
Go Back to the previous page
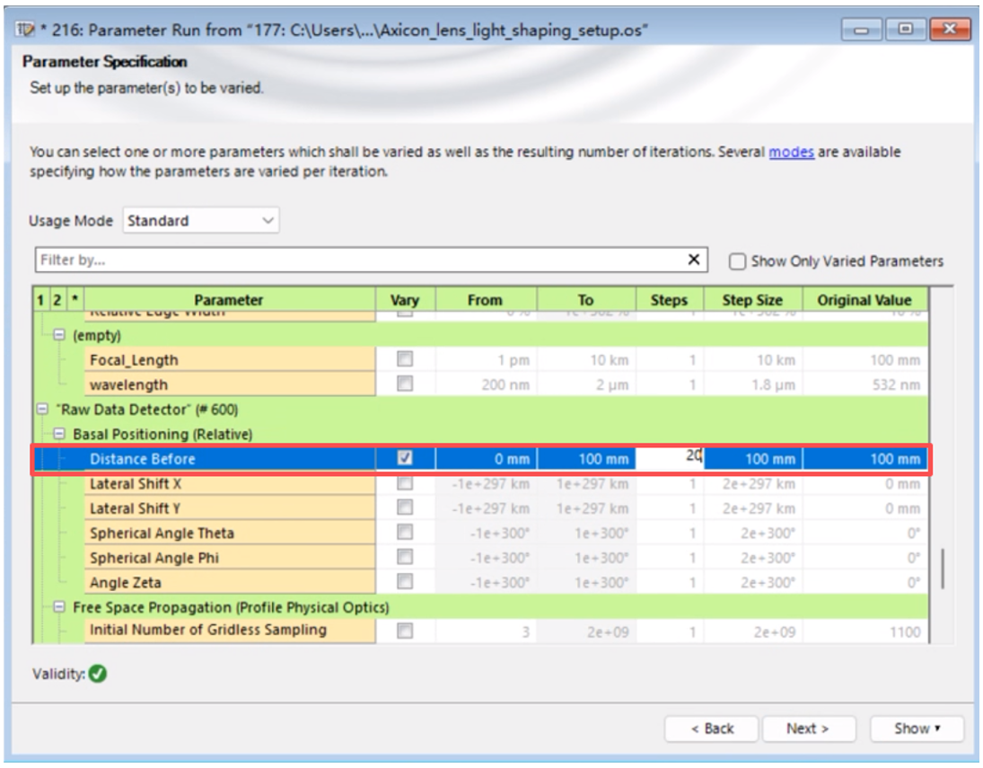click(x=712, y=728)
